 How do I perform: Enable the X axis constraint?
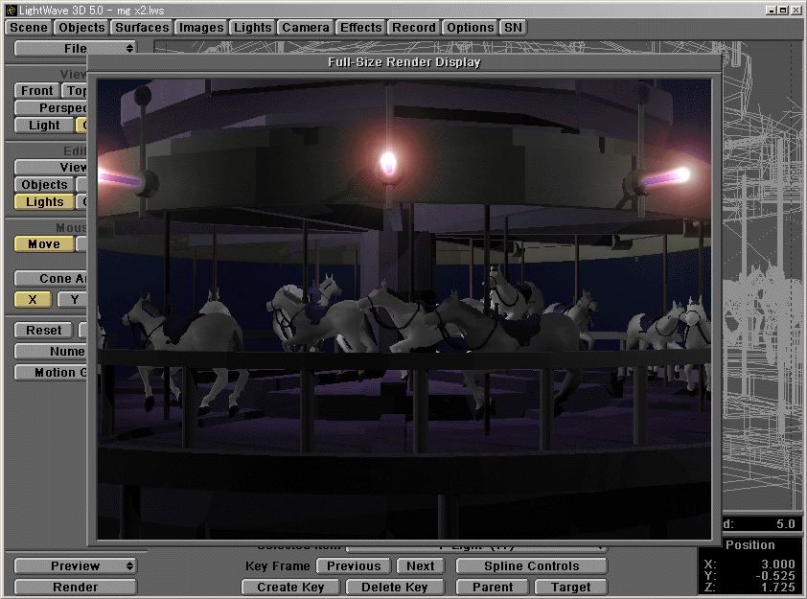tap(32, 299)
